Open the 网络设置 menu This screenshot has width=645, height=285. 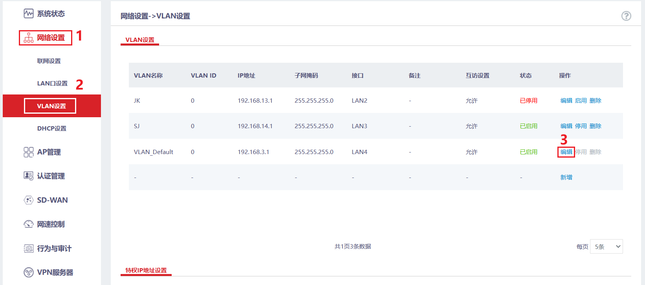[51, 38]
